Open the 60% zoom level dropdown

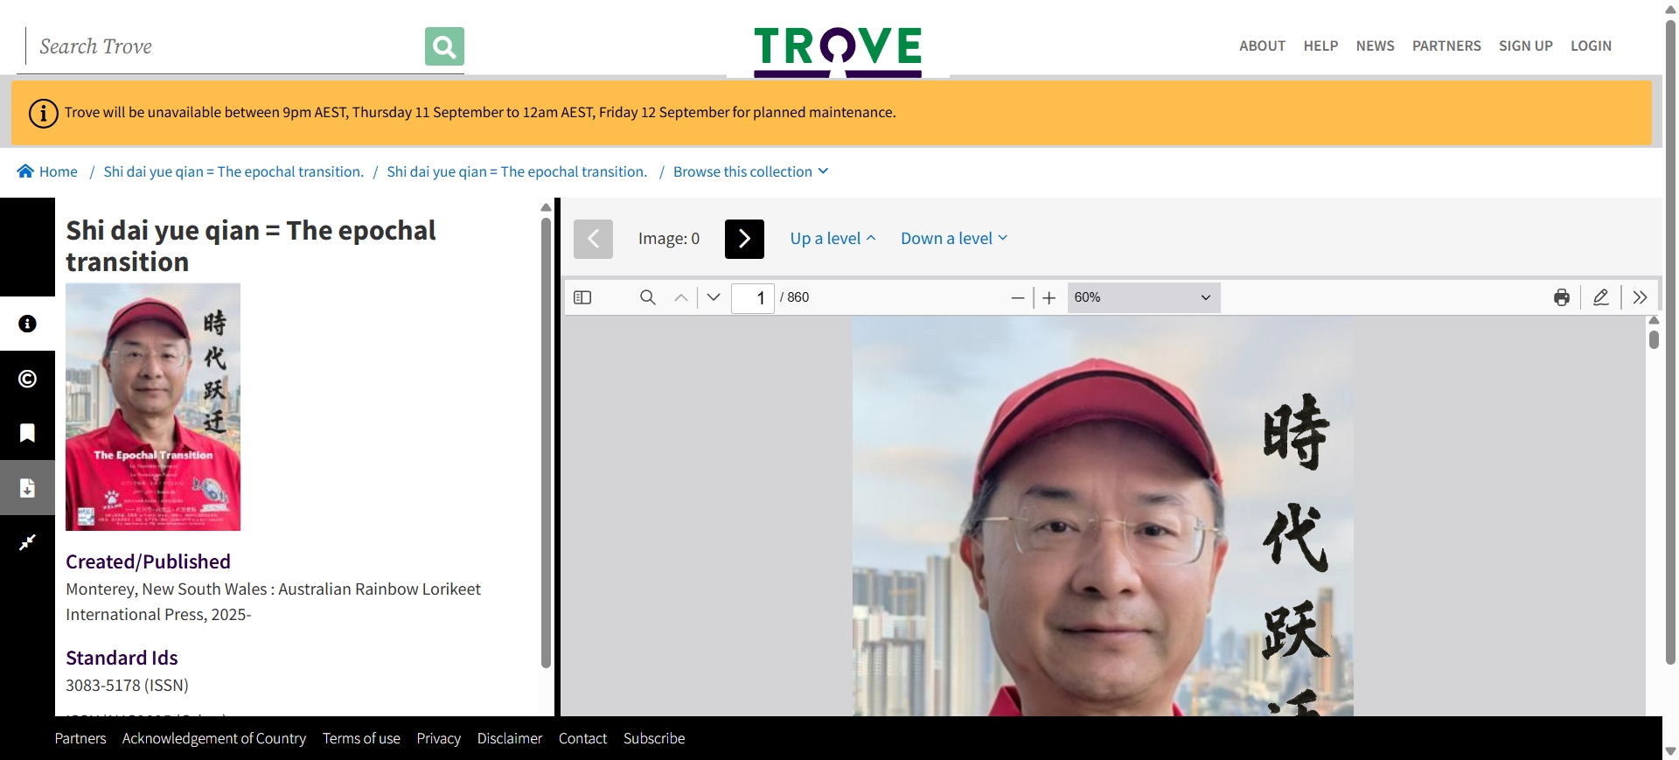[1143, 297]
